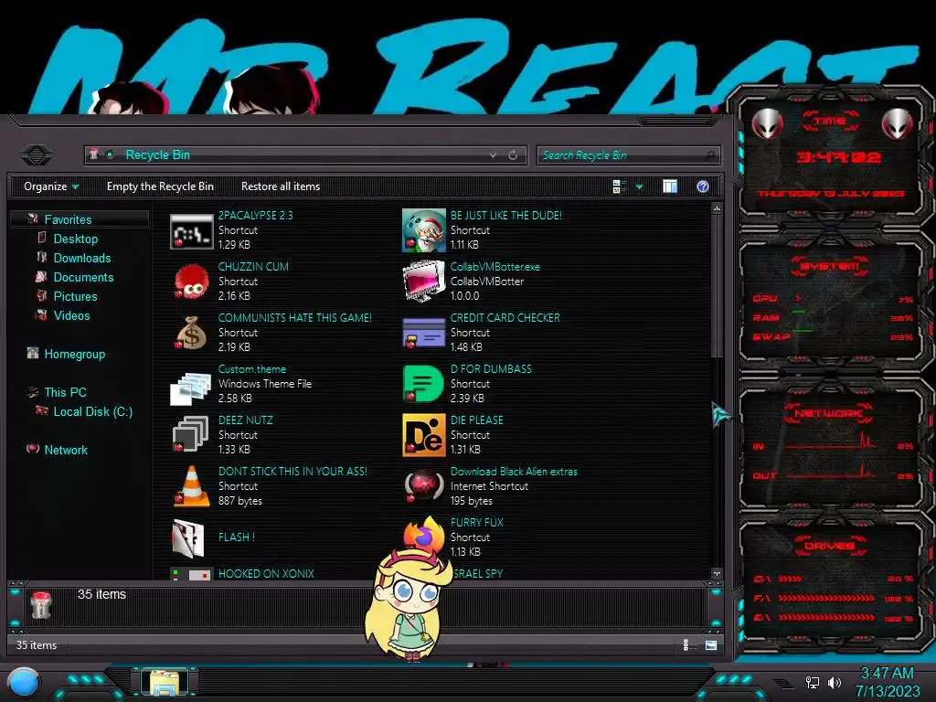Click the help question mark icon
936x702 pixels.
pos(703,186)
